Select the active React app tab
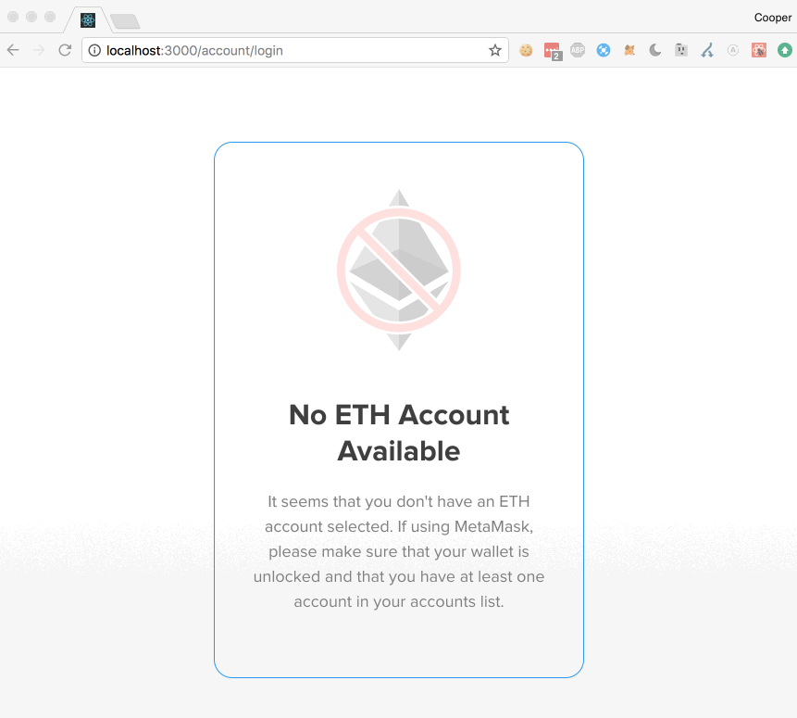797x718 pixels. (x=88, y=20)
